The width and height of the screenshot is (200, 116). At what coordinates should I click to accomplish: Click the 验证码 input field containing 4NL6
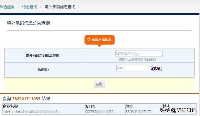tap(132, 68)
